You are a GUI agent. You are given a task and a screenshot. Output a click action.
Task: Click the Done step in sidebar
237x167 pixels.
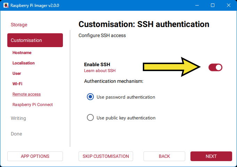coord(16,134)
